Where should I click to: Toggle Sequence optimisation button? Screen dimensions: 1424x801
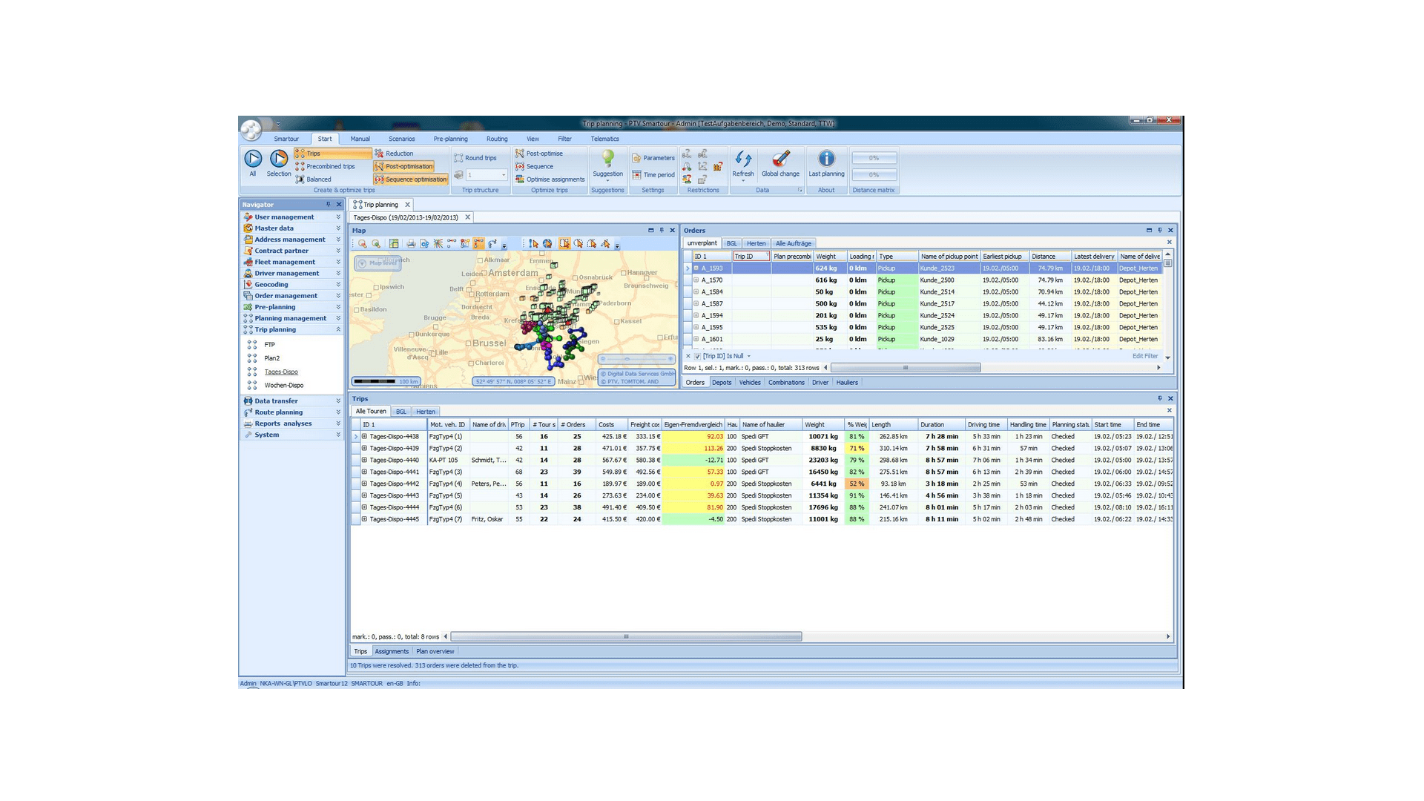[x=411, y=179]
